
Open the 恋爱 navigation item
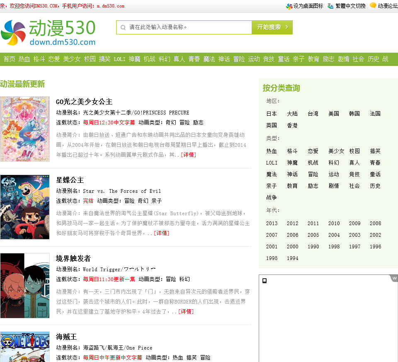coord(54,59)
